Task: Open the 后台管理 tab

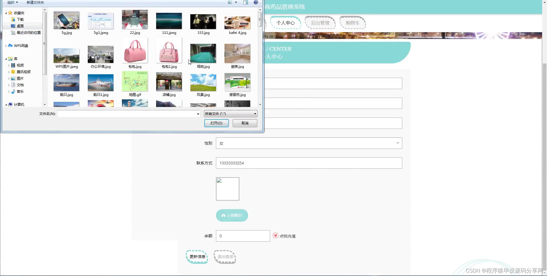Action: click(320, 23)
